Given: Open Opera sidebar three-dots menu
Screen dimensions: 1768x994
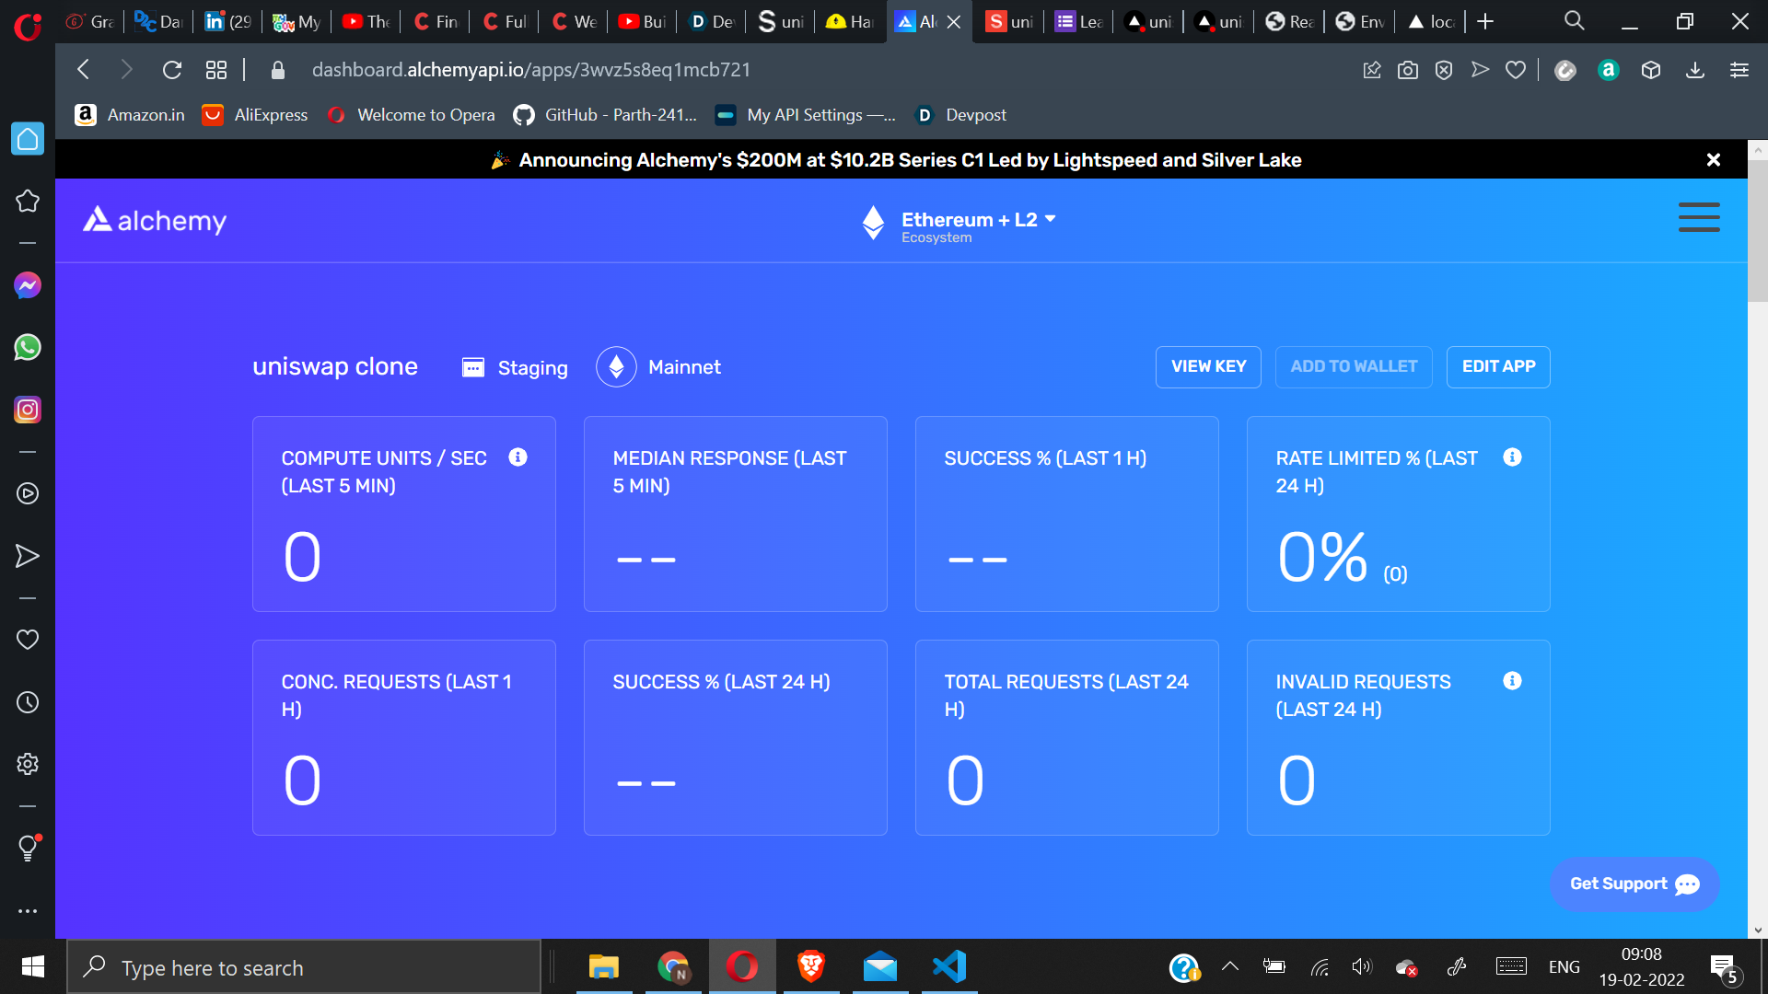Looking at the screenshot, I should click(28, 911).
